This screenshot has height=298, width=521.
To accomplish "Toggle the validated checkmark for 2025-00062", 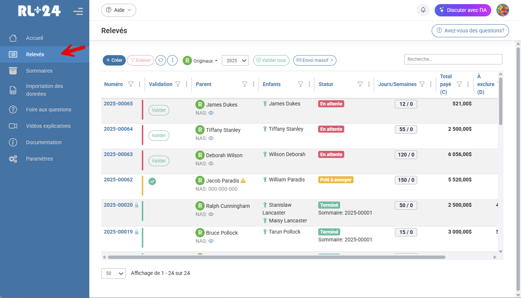I will [x=152, y=181].
